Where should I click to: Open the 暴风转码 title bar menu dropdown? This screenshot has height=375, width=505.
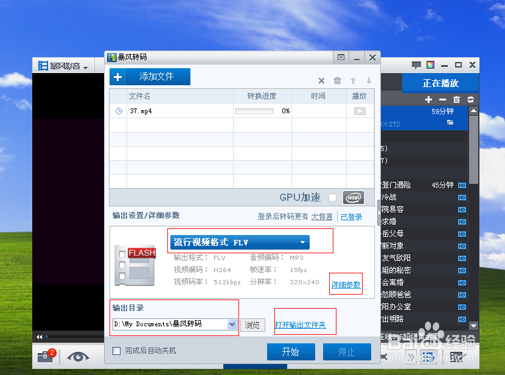pyautogui.click(x=341, y=57)
